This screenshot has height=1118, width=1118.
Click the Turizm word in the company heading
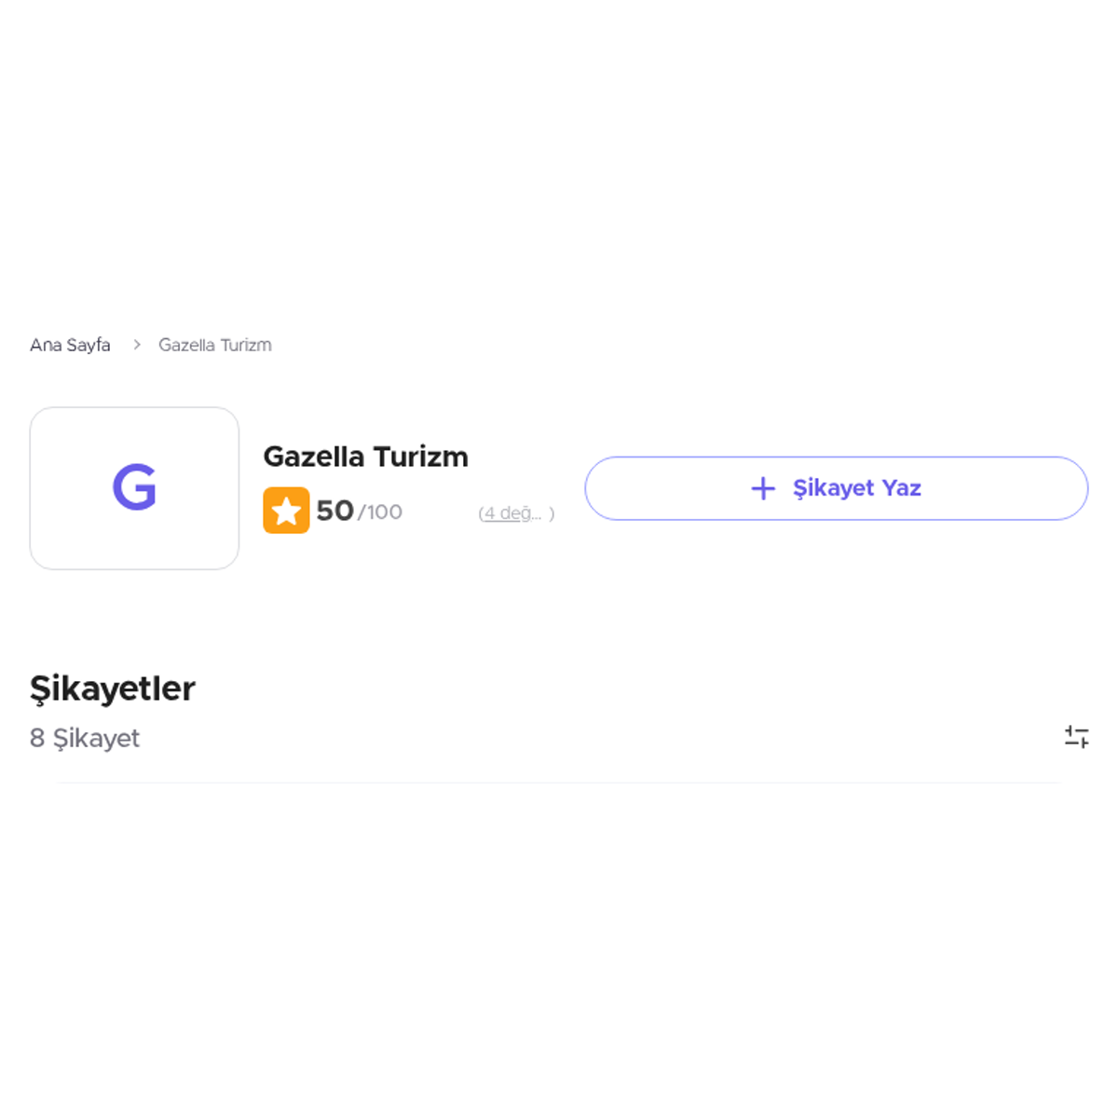[420, 457]
